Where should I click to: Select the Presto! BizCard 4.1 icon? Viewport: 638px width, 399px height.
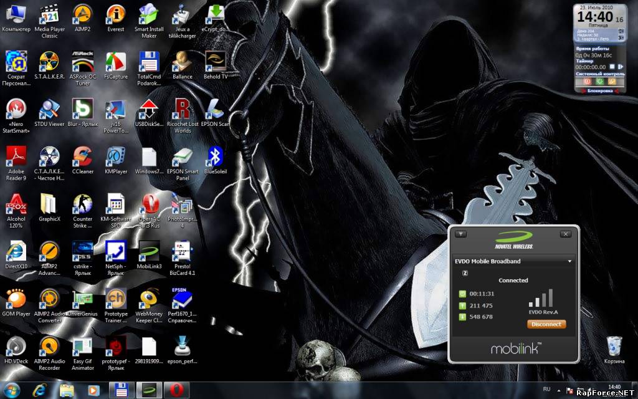[x=183, y=258]
